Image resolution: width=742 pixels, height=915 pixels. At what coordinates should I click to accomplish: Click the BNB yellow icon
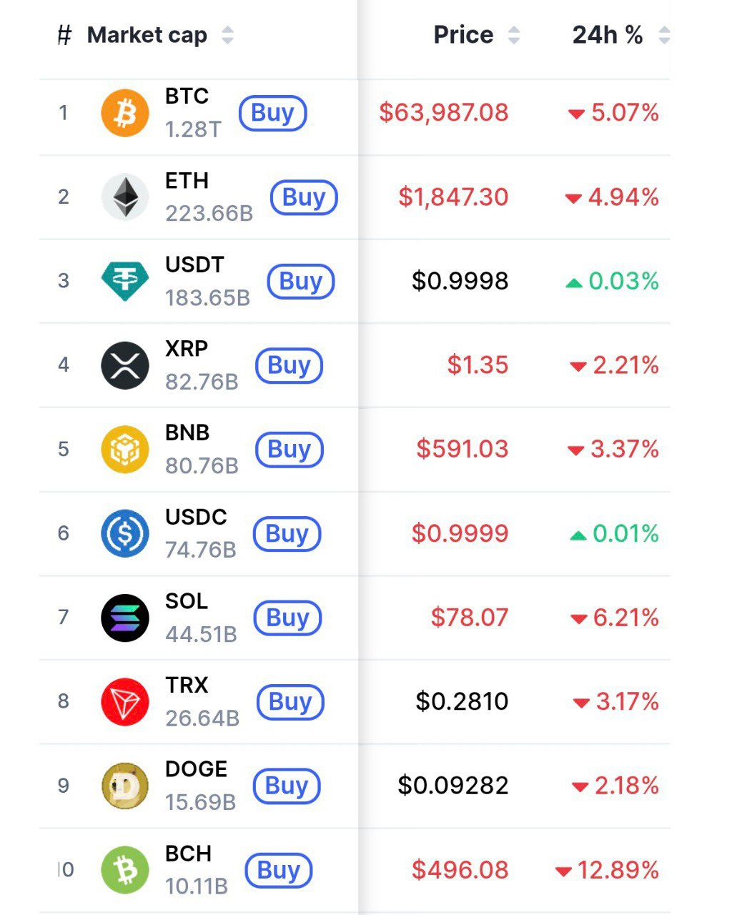click(x=125, y=450)
